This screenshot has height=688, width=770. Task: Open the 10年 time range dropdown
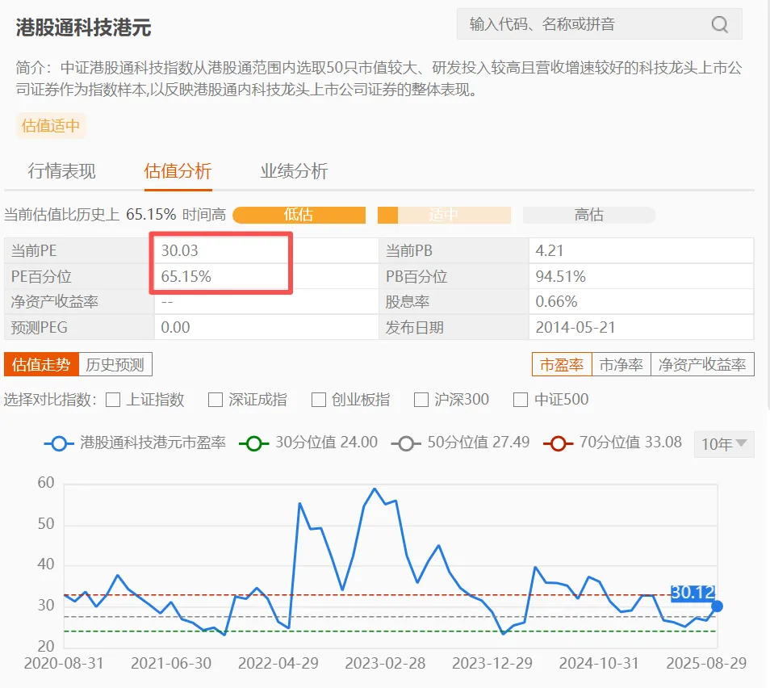click(724, 444)
